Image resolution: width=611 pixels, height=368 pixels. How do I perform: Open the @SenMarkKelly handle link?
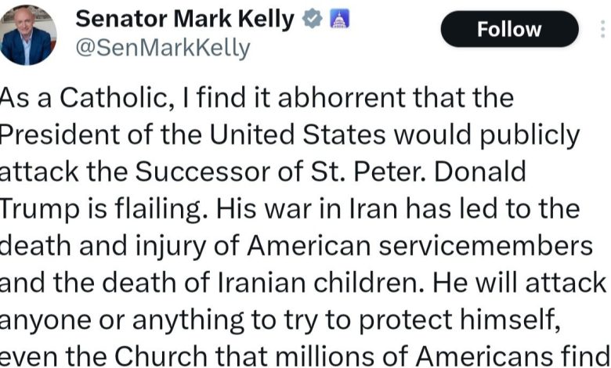pos(162,49)
